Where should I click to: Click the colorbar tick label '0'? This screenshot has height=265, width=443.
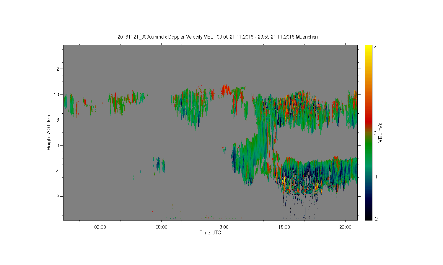375,133
